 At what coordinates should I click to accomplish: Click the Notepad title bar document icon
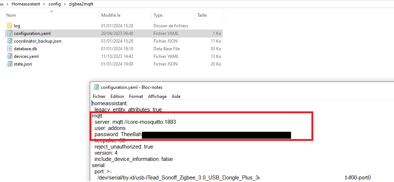tap(96, 87)
